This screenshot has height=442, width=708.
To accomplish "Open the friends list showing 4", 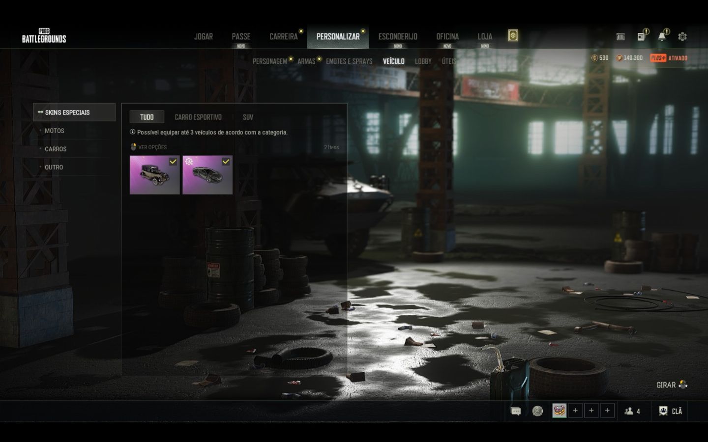I will [x=632, y=411].
